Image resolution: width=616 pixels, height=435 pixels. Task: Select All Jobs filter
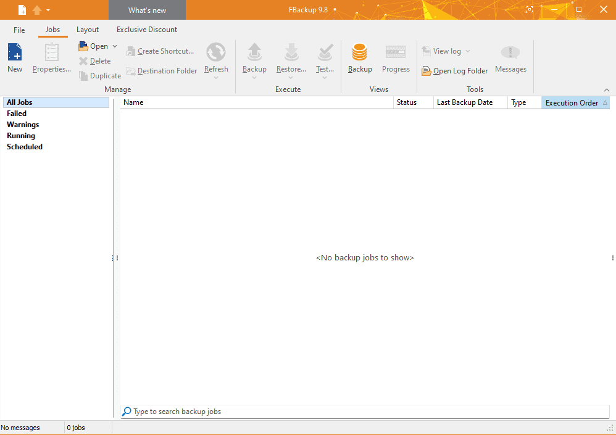click(56, 102)
